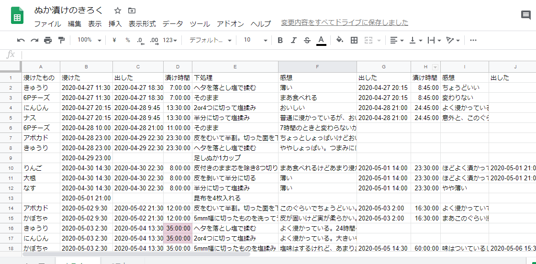Click the redo arrow icon

point(34,40)
